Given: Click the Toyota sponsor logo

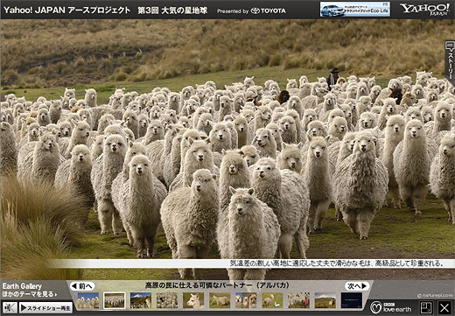Looking at the screenshot, I should point(269,11).
